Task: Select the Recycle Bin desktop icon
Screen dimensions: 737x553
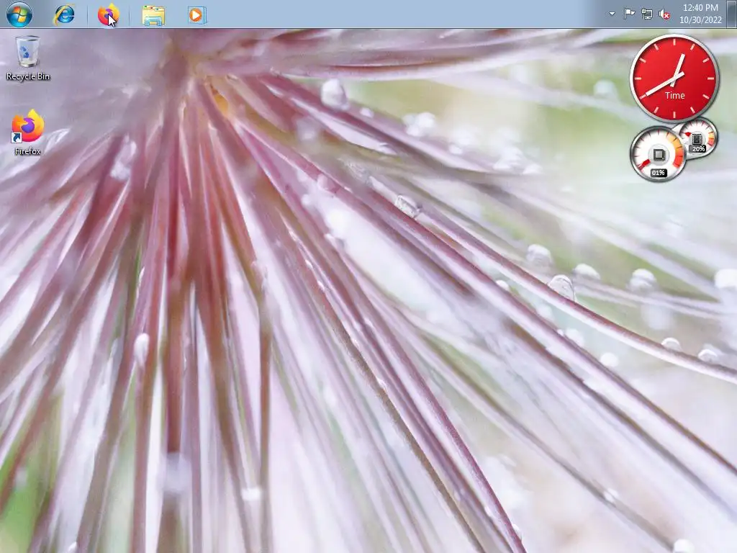Action: click(28, 58)
